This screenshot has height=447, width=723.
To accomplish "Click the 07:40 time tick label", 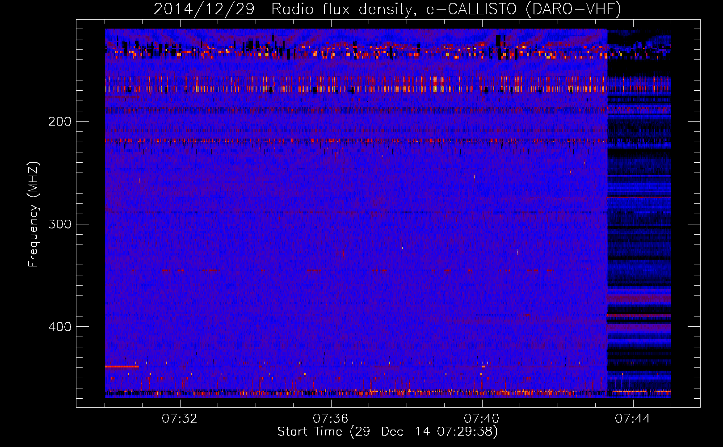I will tap(482, 419).
